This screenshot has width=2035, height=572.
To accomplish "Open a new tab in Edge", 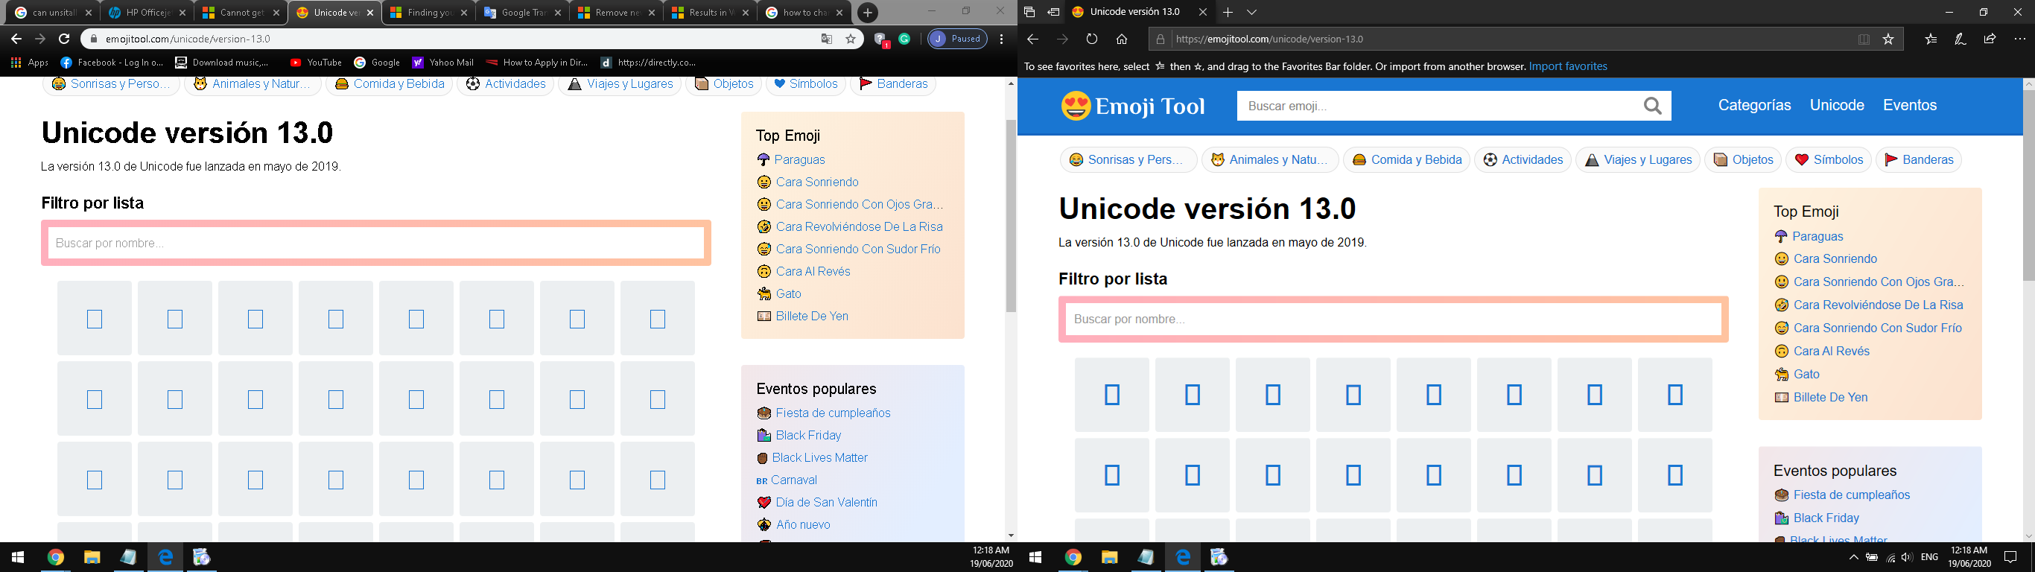I will [x=1228, y=13].
